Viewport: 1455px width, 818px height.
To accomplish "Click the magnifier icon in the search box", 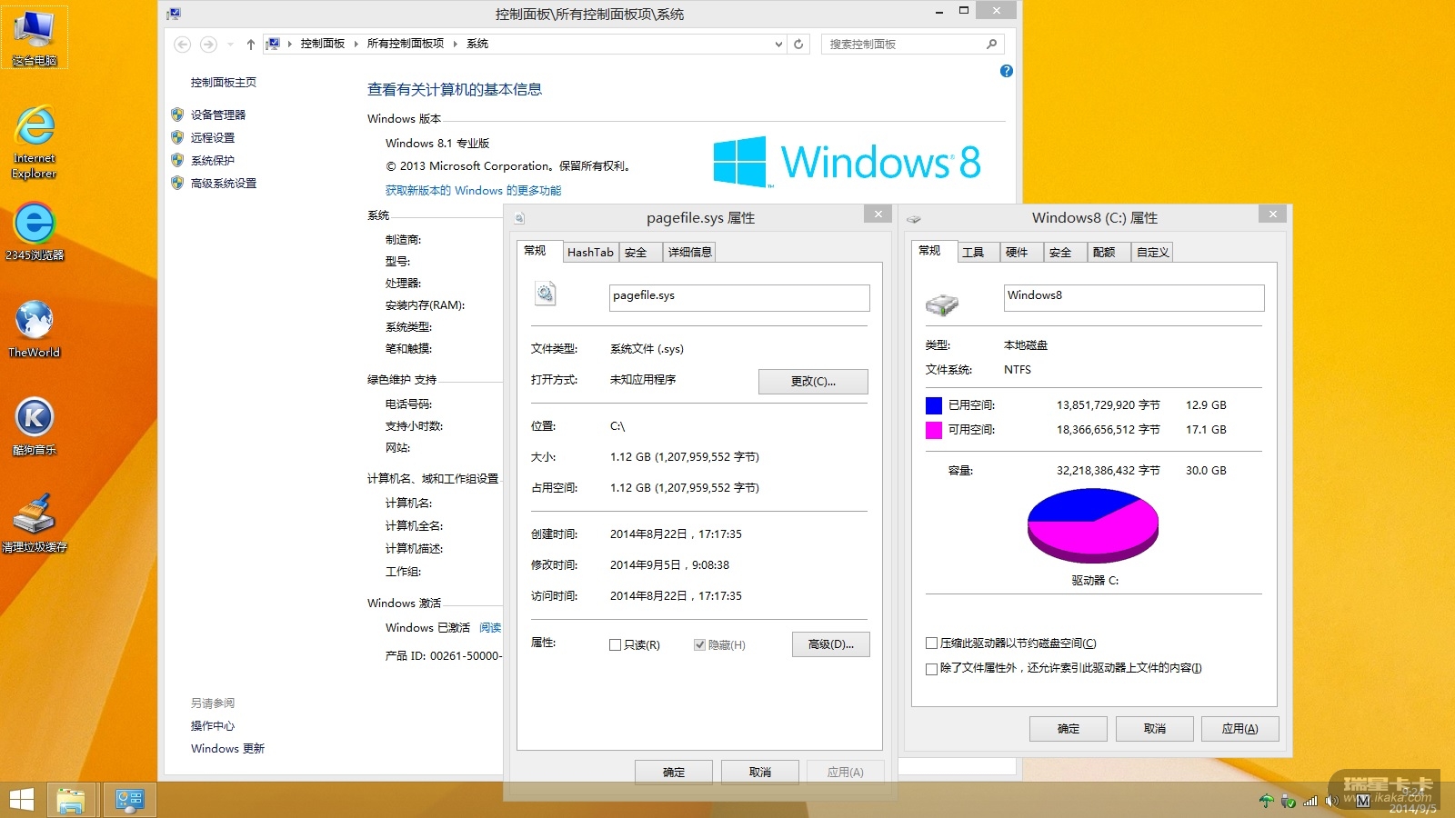I will coord(991,44).
